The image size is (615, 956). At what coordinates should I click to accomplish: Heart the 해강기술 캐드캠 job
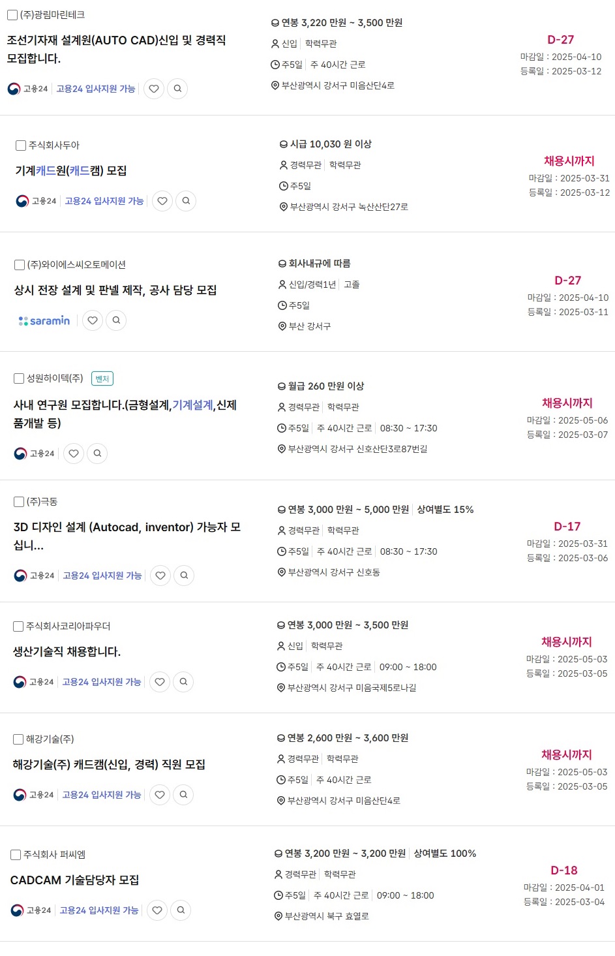pyautogui.click(x=160, y=795)
